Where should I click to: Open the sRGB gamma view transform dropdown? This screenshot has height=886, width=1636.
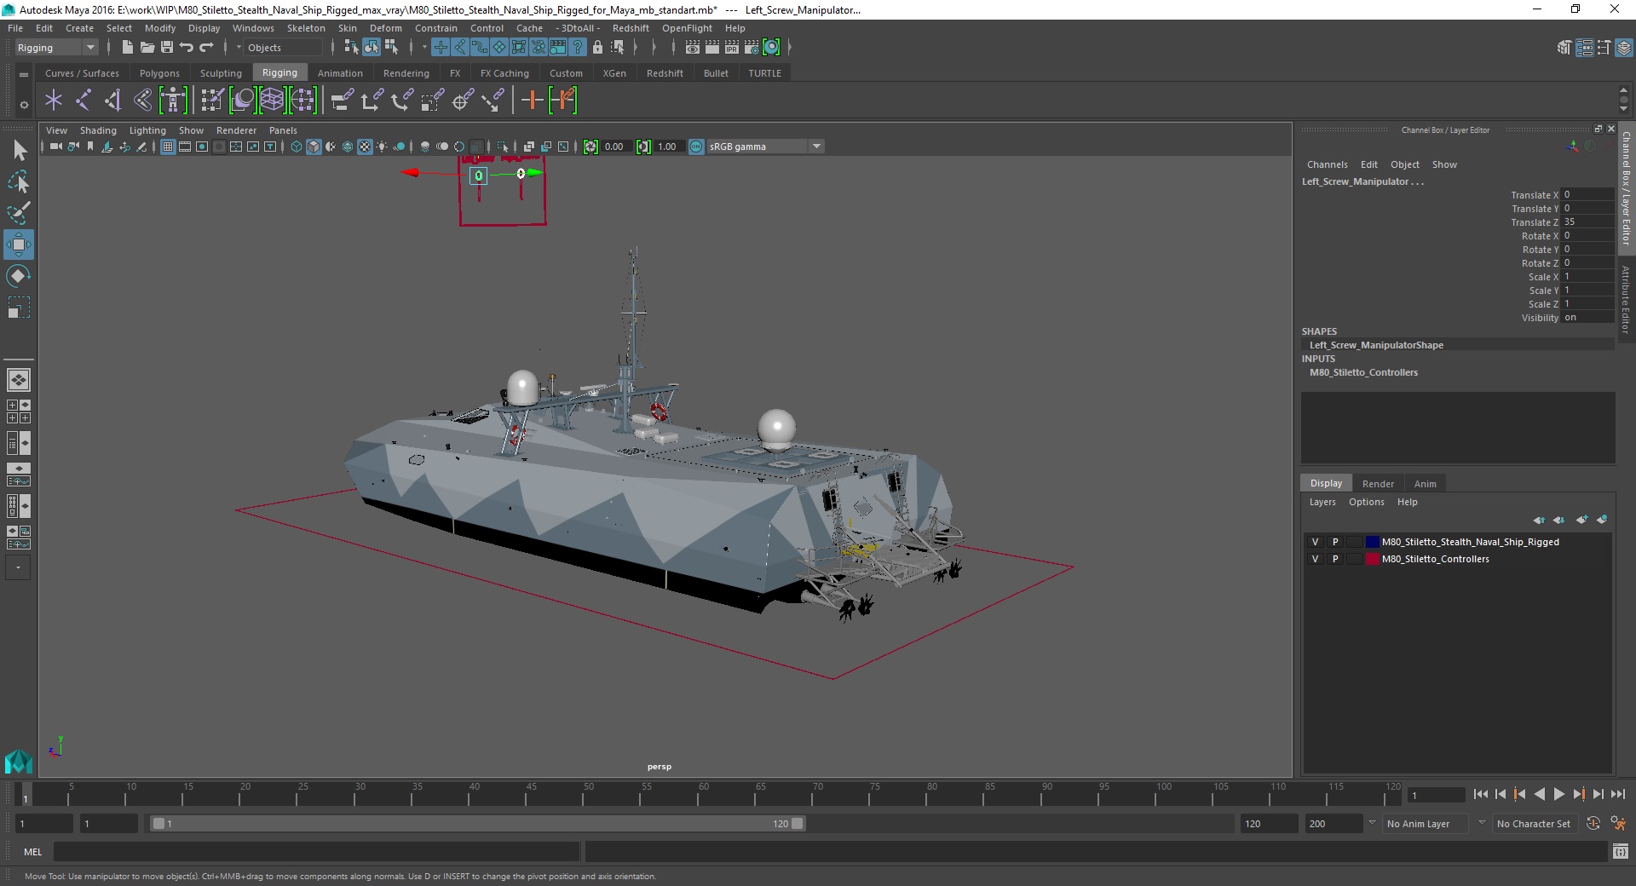tap(765, 147)
